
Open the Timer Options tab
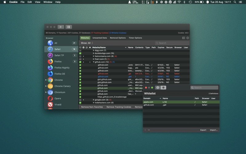135,38
